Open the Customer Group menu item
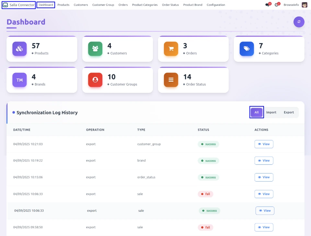Image resolution: width=311 pixels, height=236 pixels. coord(103,5)
